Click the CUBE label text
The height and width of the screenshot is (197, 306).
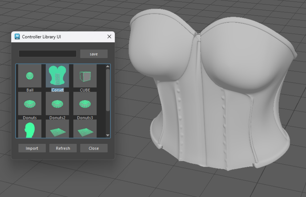(x=85, y=90)
